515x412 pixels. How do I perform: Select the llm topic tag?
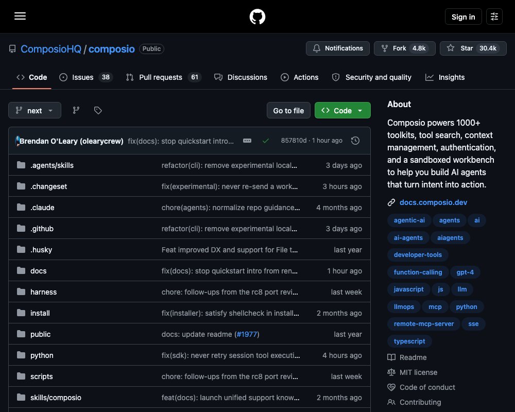(462, 289)
